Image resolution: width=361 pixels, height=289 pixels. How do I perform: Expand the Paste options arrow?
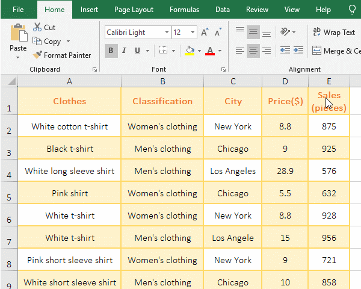[17, 57]
